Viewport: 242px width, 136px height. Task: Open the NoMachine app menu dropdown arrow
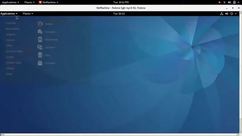[x=57, y=2]
